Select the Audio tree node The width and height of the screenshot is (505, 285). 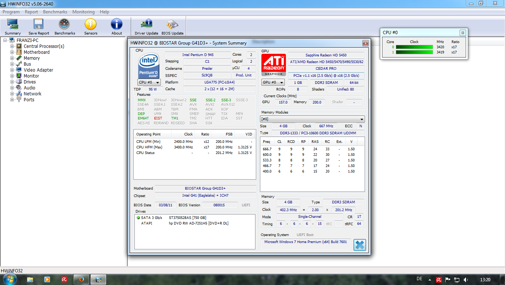29,88
